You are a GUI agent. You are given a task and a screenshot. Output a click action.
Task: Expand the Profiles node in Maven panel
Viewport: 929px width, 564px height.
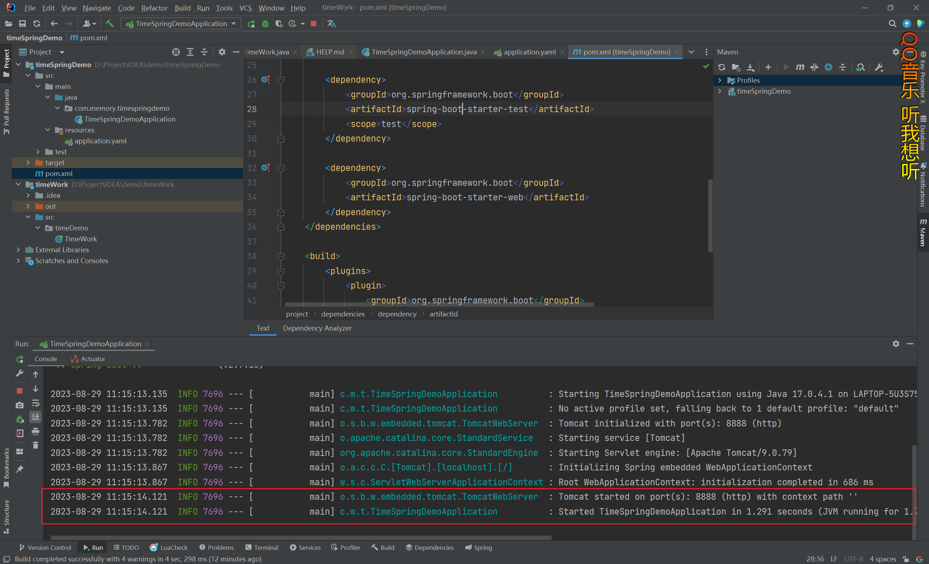click(x=720, y=80)
